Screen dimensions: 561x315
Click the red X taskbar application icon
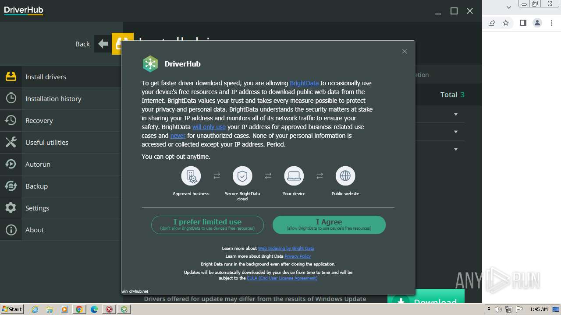[109, 309]
